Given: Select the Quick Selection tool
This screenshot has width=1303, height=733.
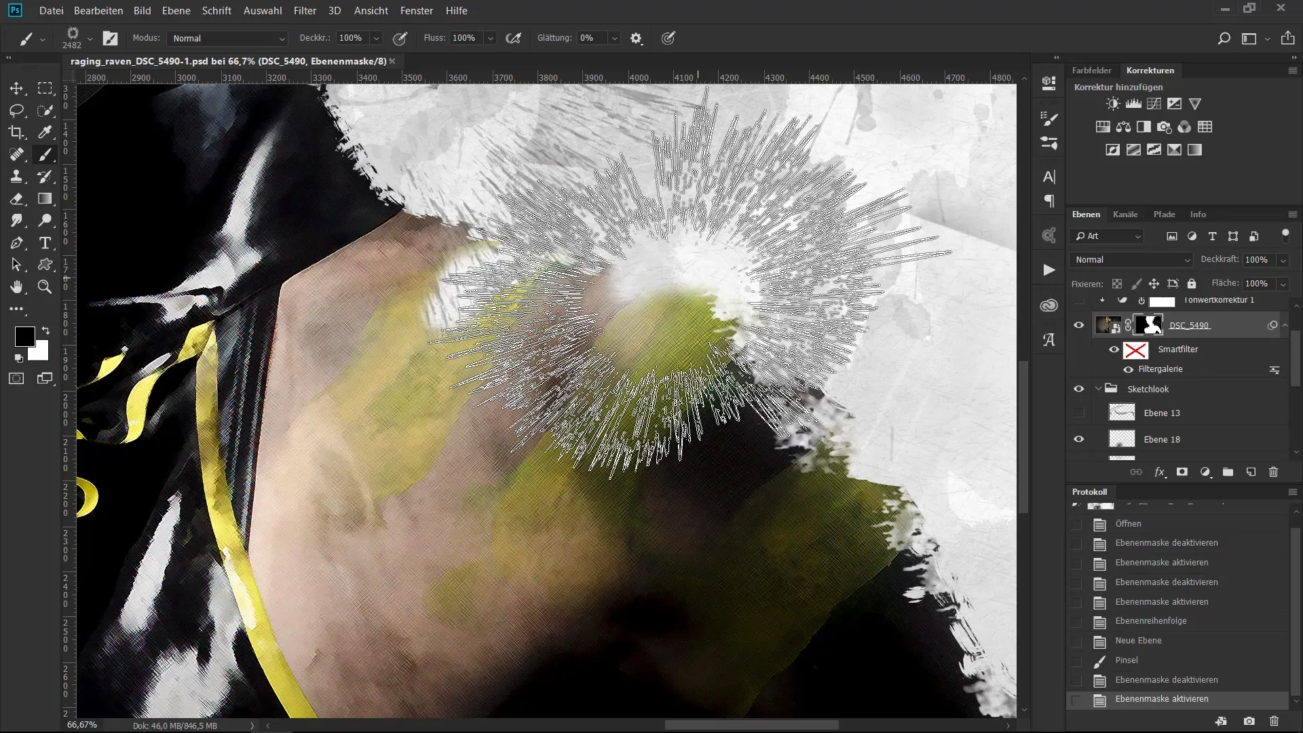Looking at the screenshot, I should (x=45, y=111).
